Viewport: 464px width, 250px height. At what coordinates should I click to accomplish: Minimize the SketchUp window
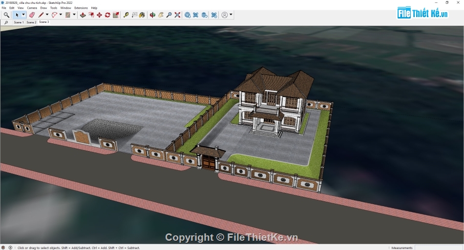(x=437, y=2)
